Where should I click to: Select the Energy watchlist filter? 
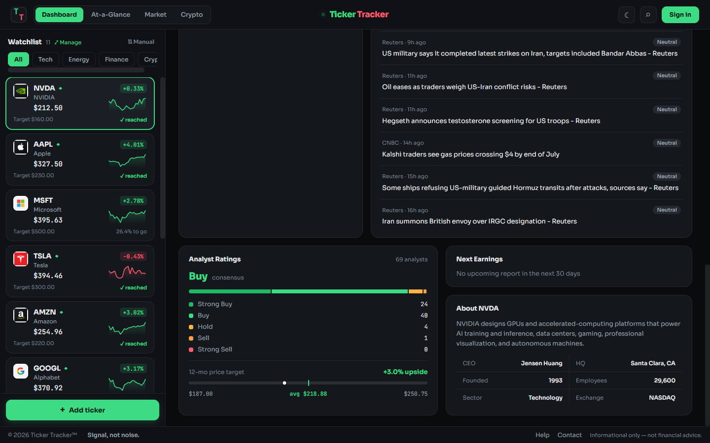tap(79, 60)
